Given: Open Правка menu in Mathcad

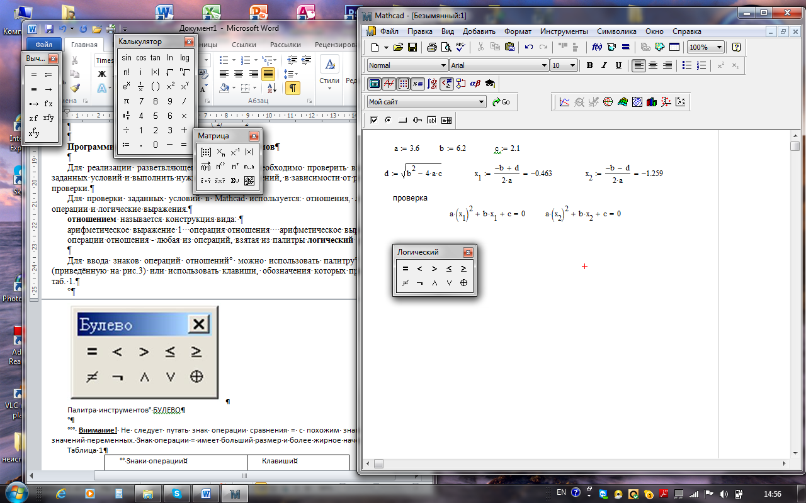Looking at the screenshot, I should pos(419,31).
